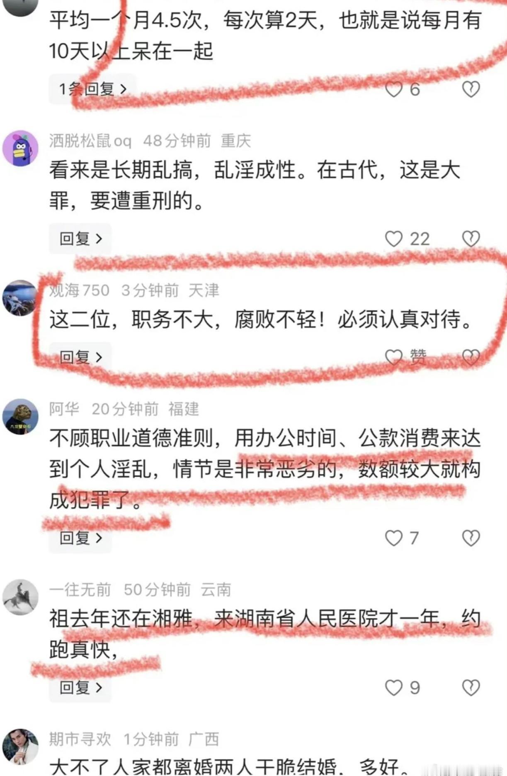Viewport: 507px width, 776px height.
Task: Toggle dislike on the top comment
Action: point(471,89)
